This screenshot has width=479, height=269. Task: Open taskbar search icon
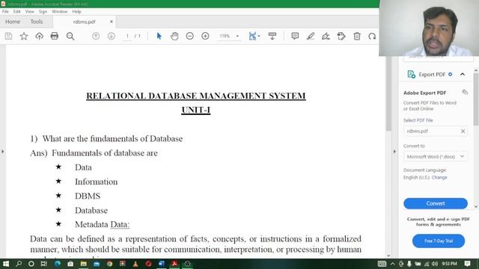pos(19,264)
